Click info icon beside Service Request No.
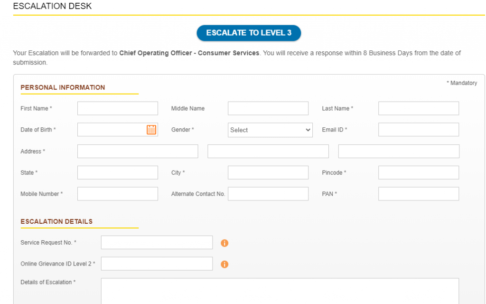The height and width of the screenshot is (304, 486). click(224, 243)
